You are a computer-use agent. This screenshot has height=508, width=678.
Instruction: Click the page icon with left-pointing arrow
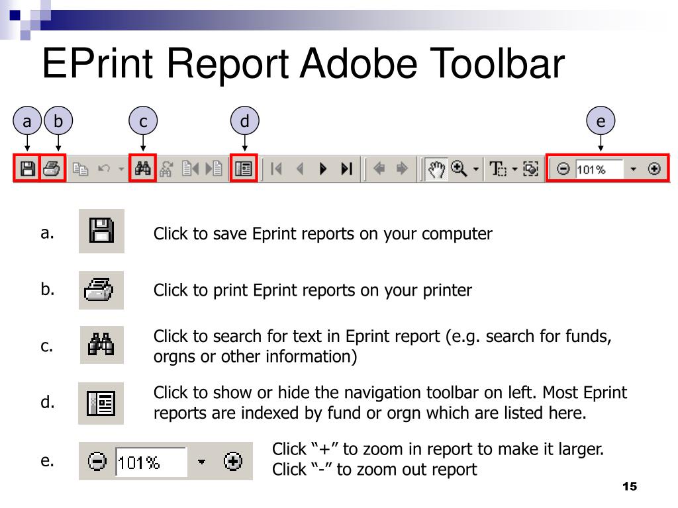[191, 169]
